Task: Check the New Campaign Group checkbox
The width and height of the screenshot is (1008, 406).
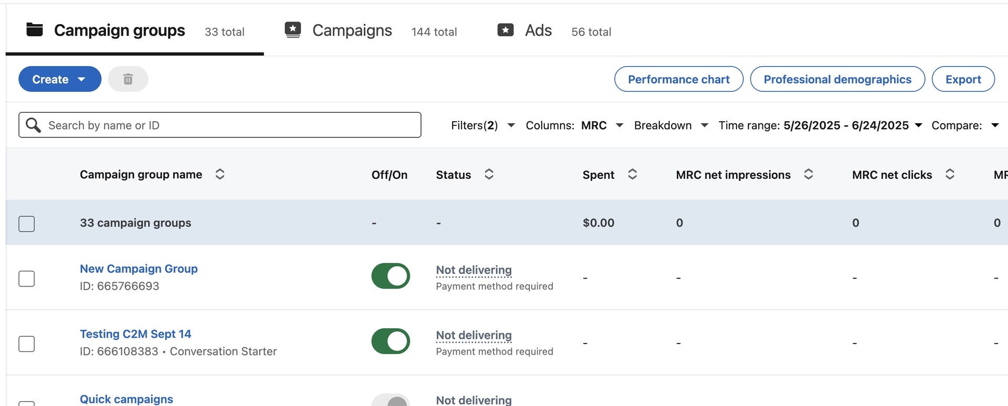Action: click(27, 279)
